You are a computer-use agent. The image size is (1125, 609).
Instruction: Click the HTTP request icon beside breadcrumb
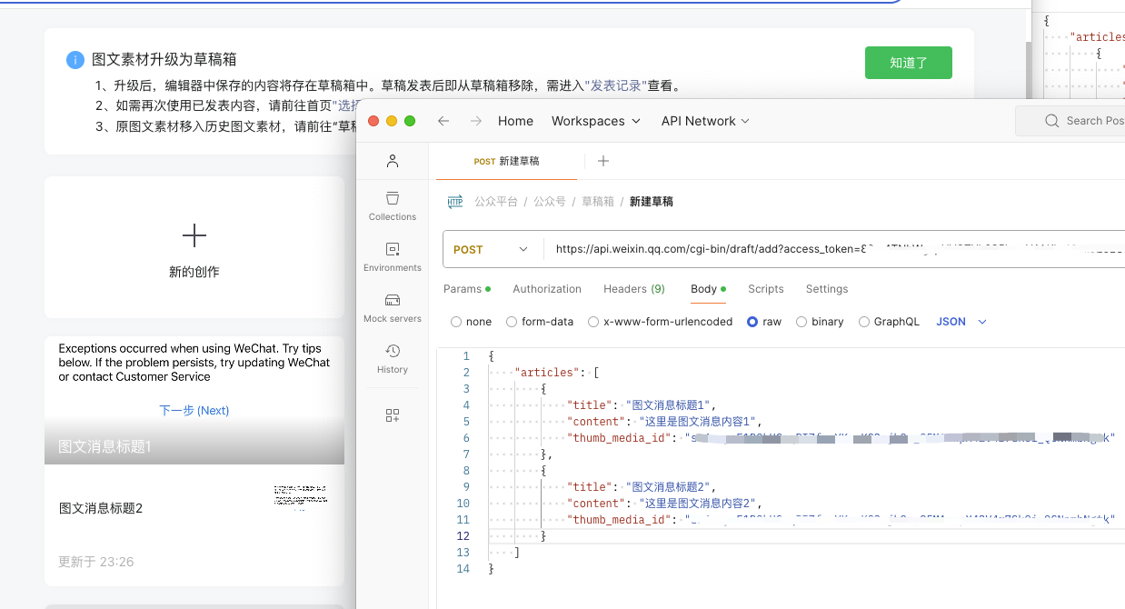click(x=455, y=202)
